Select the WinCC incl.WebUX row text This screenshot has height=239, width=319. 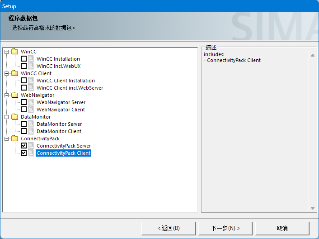click(x=59, y=66)
